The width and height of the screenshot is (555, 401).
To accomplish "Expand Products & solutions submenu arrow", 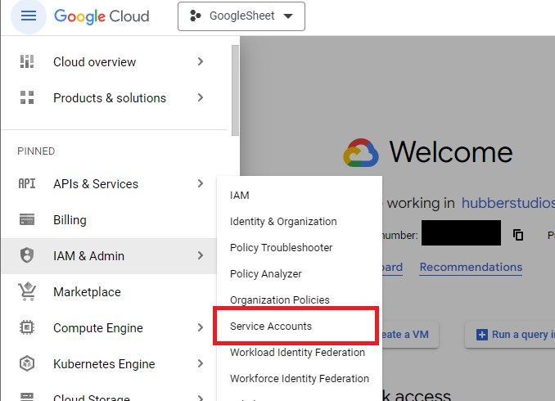I will click(x=201, y=97).
